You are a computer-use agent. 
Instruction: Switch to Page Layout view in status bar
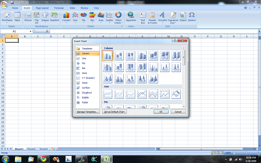(218, 153)
